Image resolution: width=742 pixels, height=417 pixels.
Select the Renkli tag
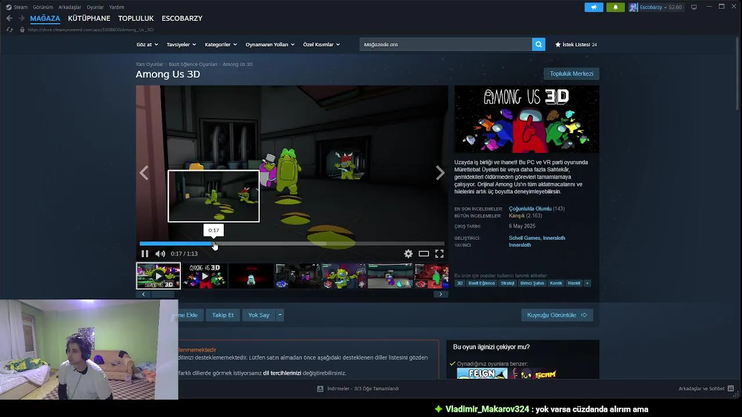pyautogui.click(x=574, y=283)
